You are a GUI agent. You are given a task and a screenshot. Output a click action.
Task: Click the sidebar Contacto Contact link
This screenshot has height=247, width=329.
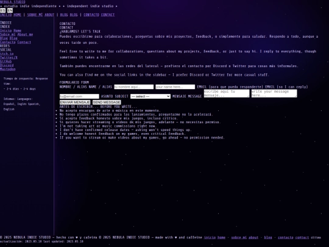15,42
